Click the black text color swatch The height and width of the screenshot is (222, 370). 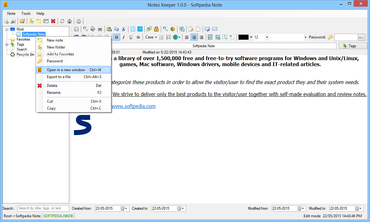coord(243,37)
